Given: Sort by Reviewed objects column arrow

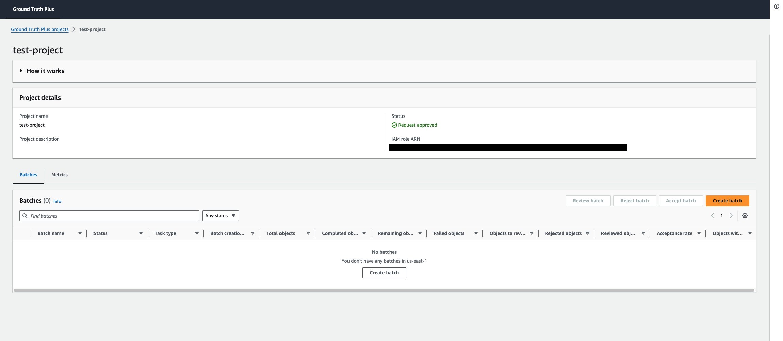Looking at the screenshot, I should click(x=643, y=233).
